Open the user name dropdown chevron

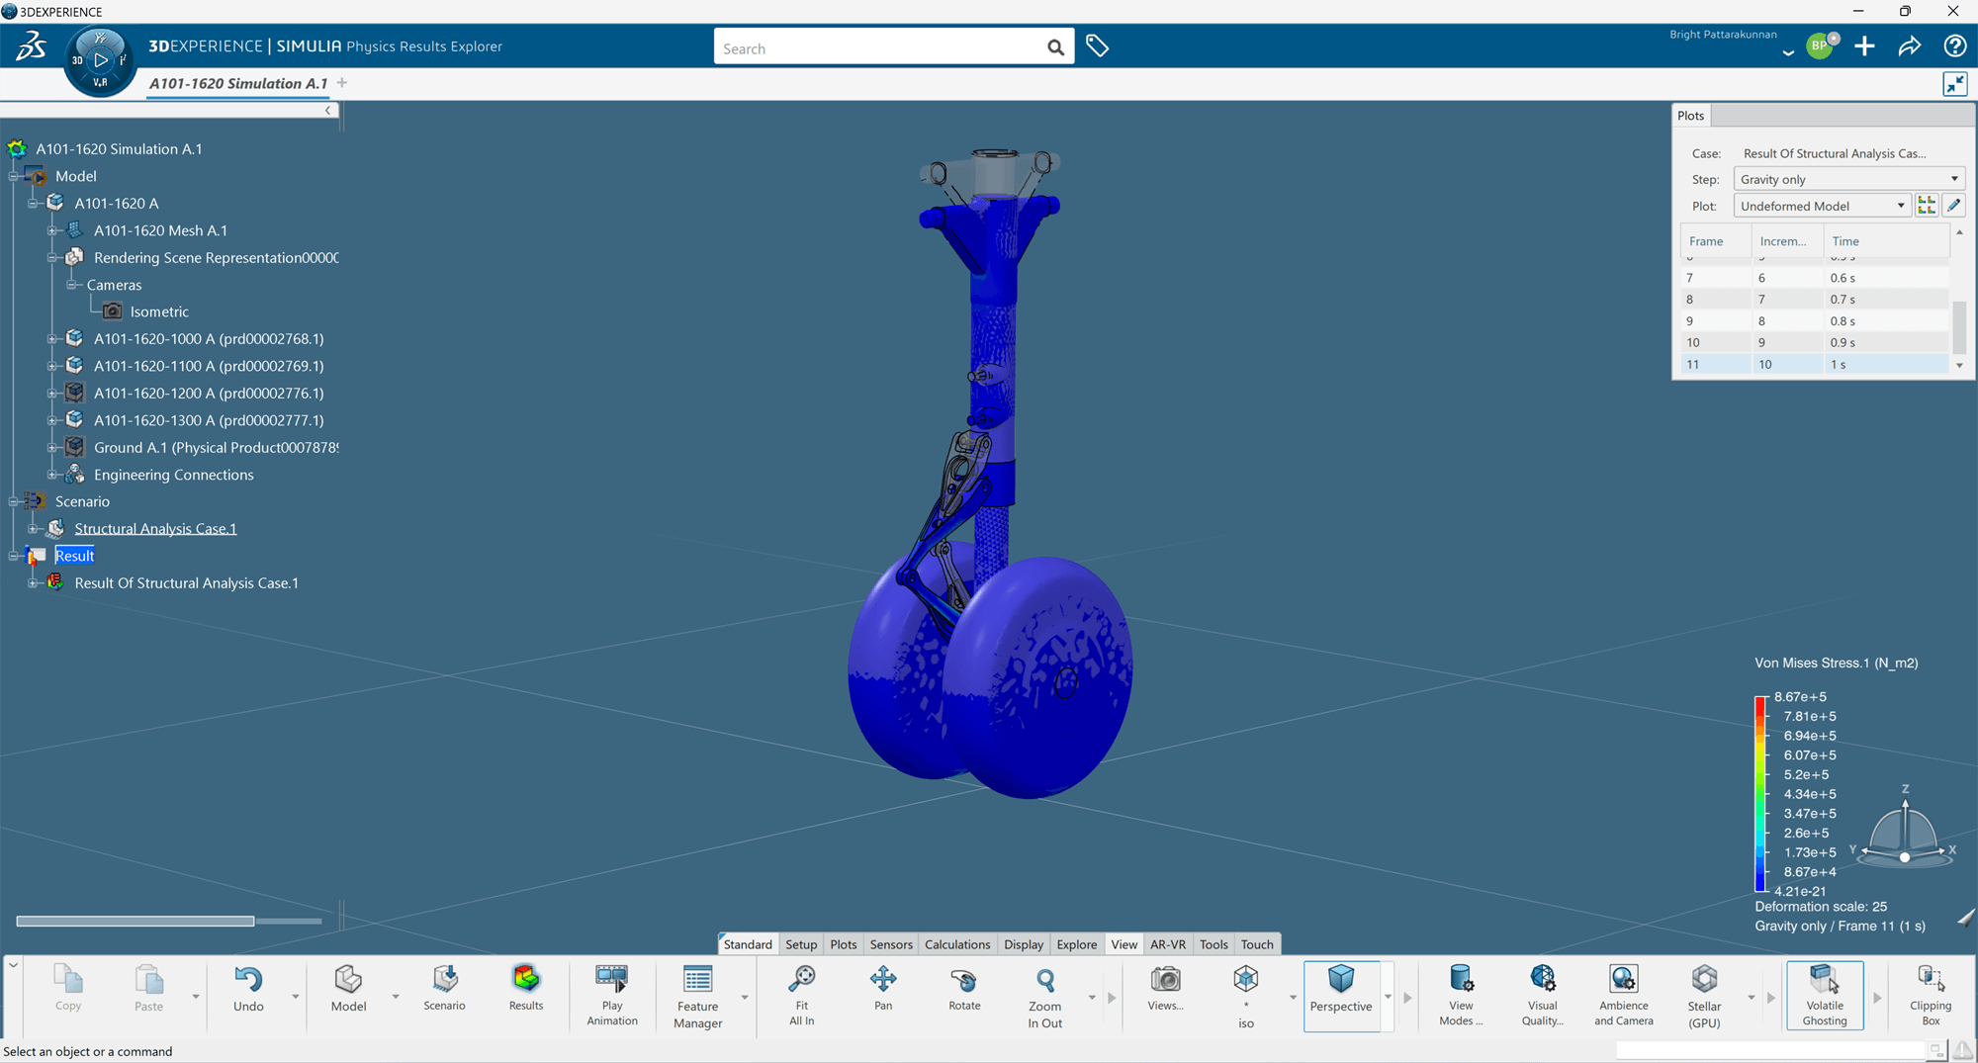pos(1788,53)
